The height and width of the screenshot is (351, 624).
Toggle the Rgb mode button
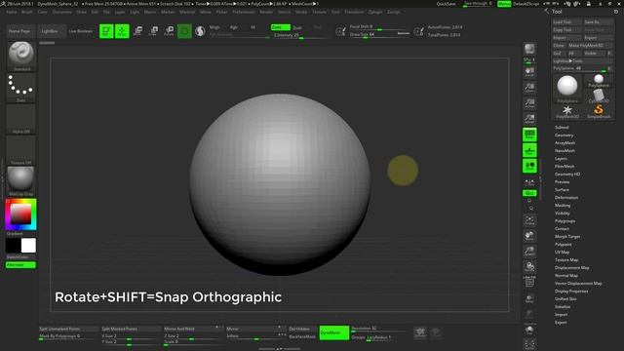[x=234, y=27]
